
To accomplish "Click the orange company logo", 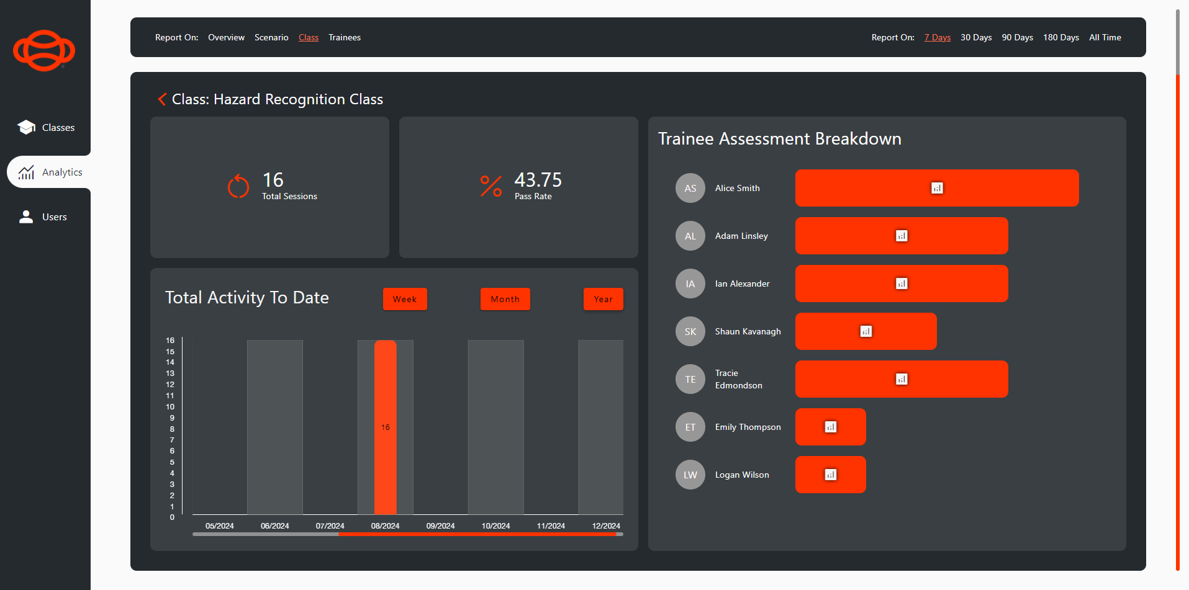I will [x=44, y=50].
